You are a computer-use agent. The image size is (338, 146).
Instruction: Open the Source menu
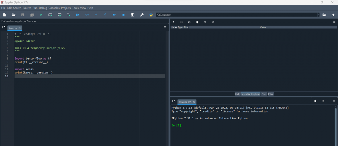pos(27,8)
